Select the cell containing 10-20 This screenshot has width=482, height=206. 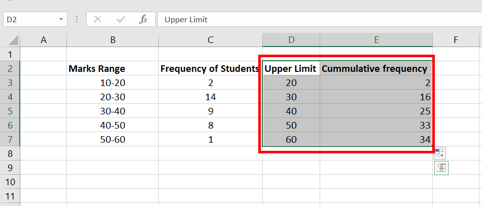[113, 83]
